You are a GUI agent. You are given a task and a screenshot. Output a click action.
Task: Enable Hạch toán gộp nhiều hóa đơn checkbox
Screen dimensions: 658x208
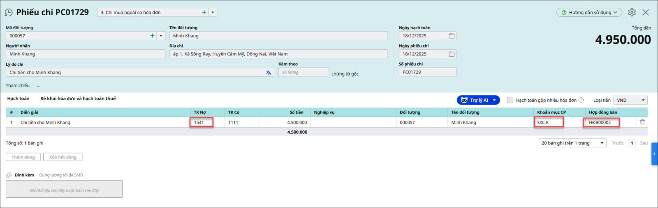510,100
